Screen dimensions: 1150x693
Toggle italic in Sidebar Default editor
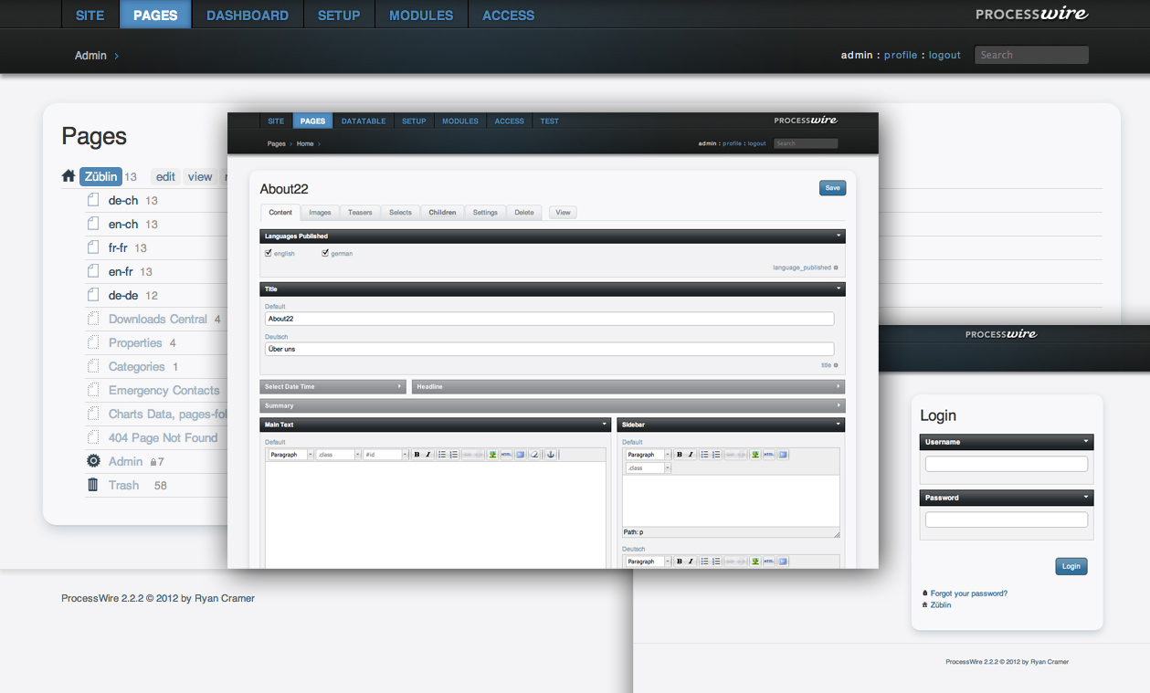coord(691,455)
